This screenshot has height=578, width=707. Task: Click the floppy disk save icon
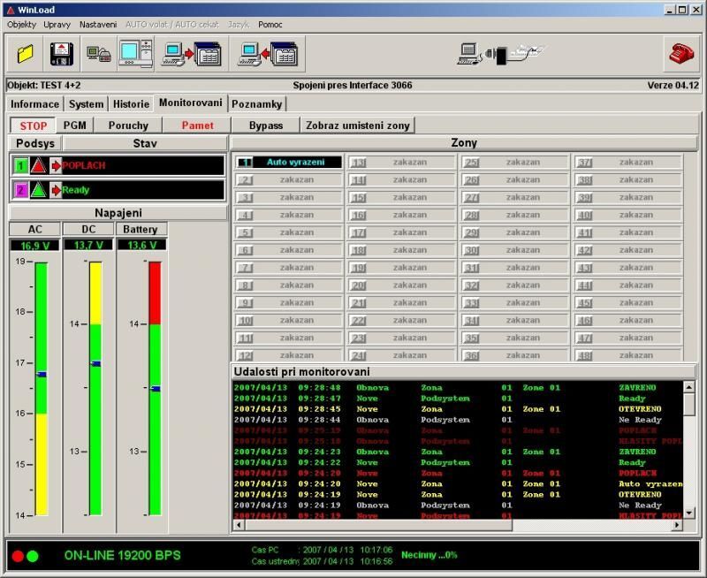(x=61, y=54)
